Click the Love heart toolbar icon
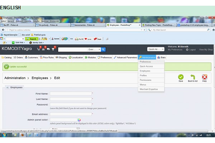Screen dimensions: 215x143 pyautogui.click(x=88, y=39)
